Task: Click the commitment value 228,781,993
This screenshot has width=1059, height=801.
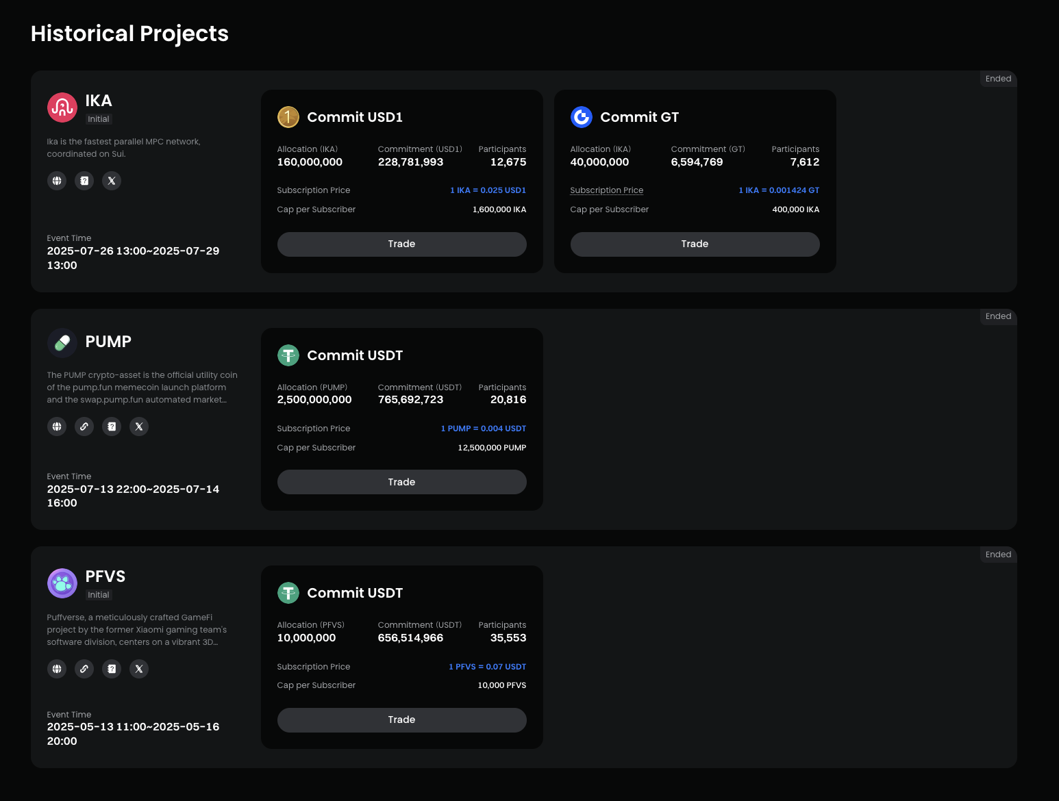Action: [411, 162]
